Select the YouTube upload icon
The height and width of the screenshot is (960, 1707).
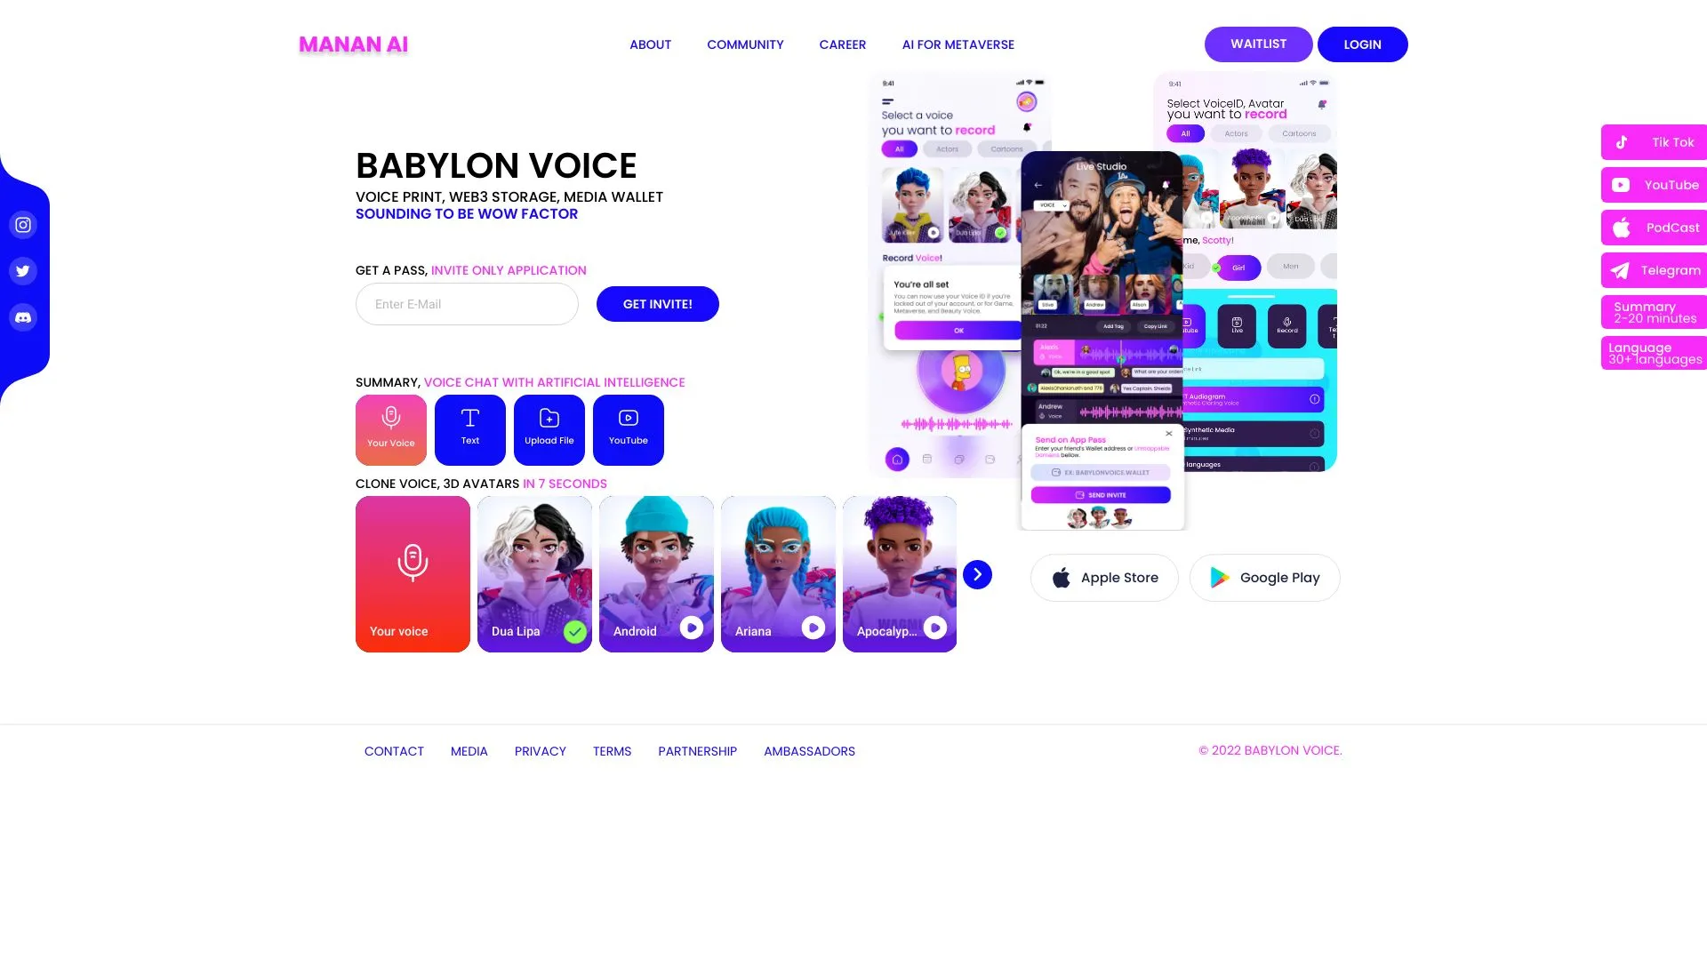pyautogui.click(x=629, y=417)
